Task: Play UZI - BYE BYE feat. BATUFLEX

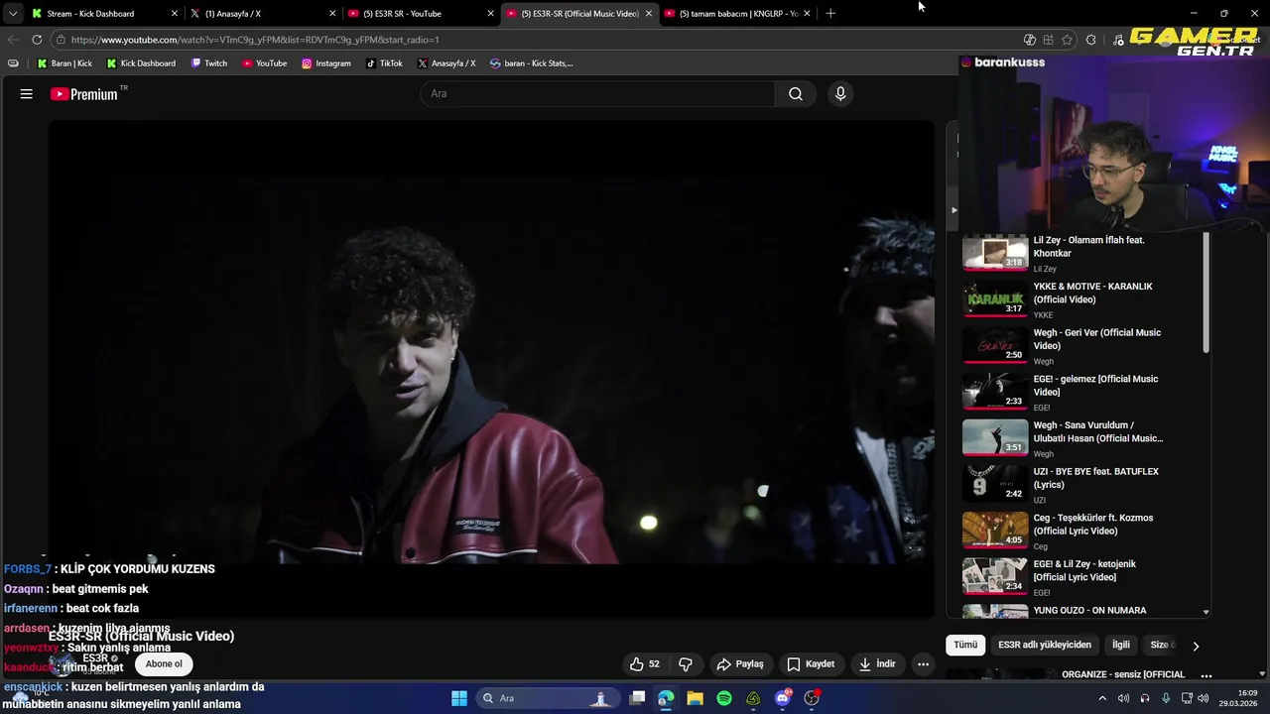Action: (1081, 485)
